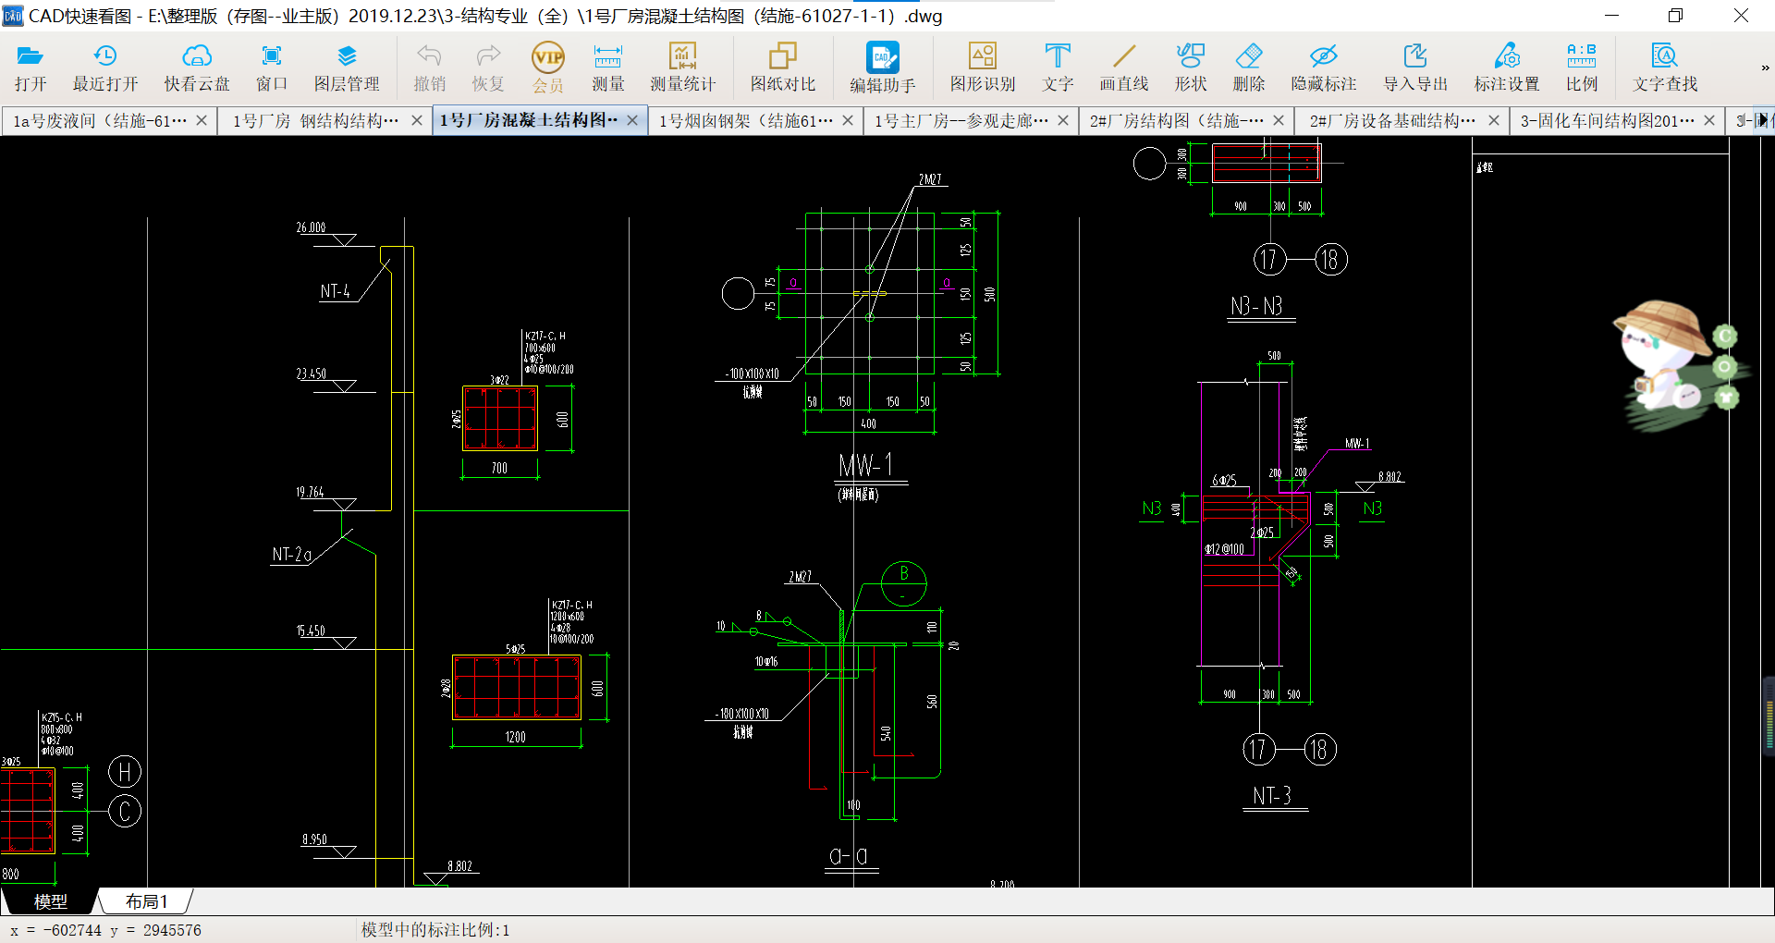Close the 1a号废液间 tab
Viewport: 1775px width, 943px height.
[202, 120]
